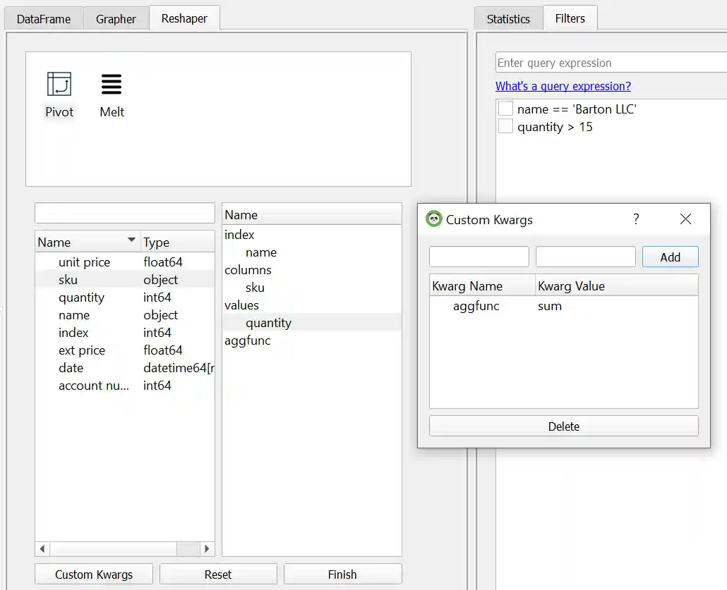Open the Statistics tab
The height and width of the screenshot is (590, 727).
tap(507, 18)
